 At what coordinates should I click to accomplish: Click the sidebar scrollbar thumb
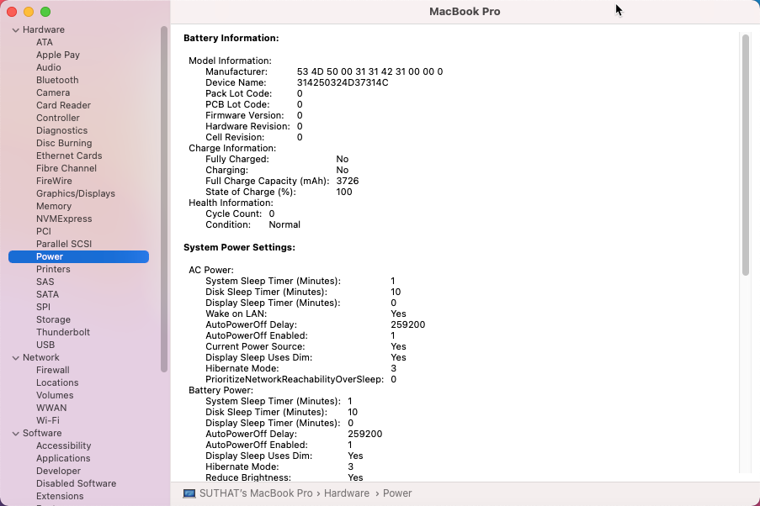(164, 199)
